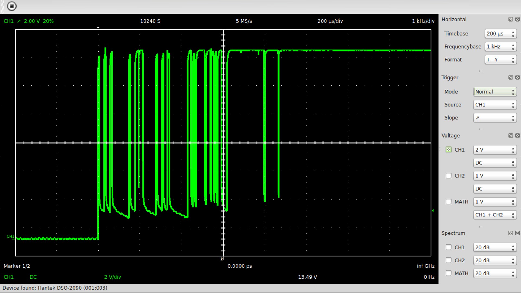521x293 pixels.
Task: Open the trigger Slope dropdown
Action: point(495,118)
